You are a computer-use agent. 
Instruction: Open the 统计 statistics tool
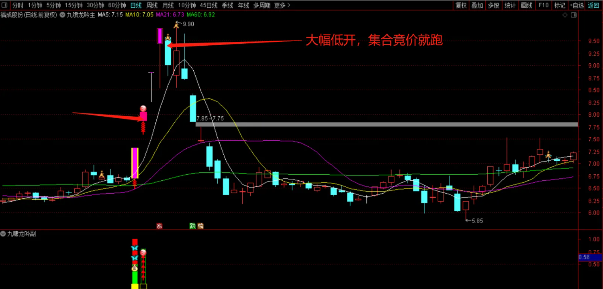coord(509,5)
